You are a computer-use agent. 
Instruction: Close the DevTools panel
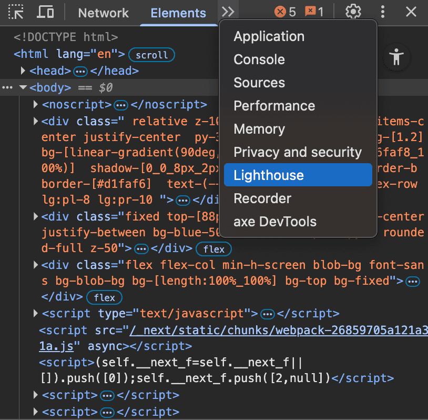click(x=411, y=12)
